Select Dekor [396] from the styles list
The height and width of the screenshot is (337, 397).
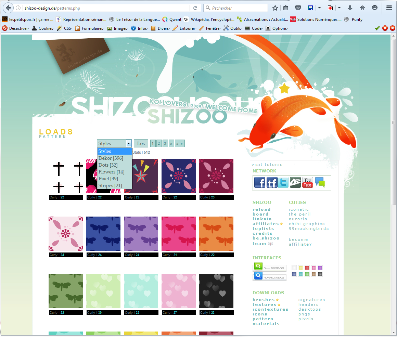coord(115,158)
